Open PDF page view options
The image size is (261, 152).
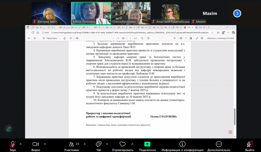[148, 38]
